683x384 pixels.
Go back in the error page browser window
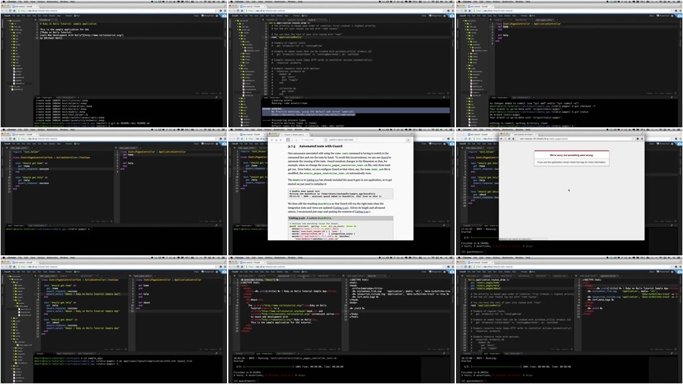coord(501,139)
